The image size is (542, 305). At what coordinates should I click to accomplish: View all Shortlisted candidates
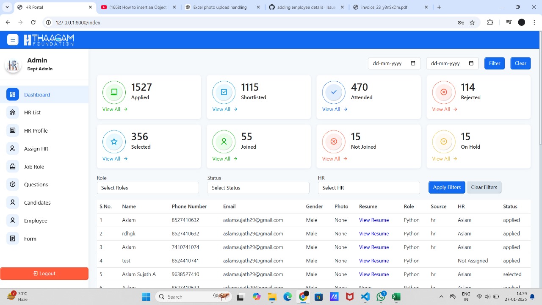click(225, 109)
